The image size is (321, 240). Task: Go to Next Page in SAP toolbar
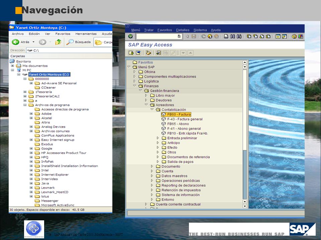261,36
